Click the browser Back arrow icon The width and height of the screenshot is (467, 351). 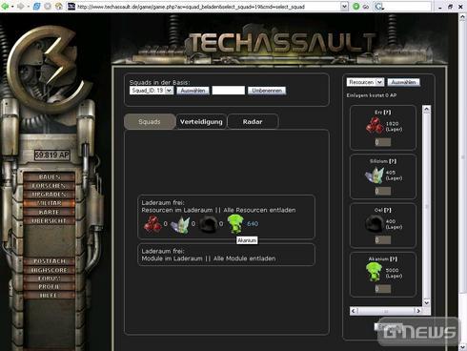(5, 7)
